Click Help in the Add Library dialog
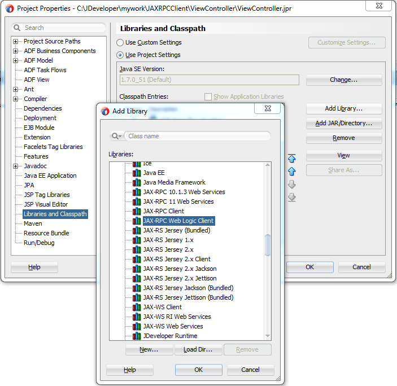397x386 pixels. pos(130,370)
